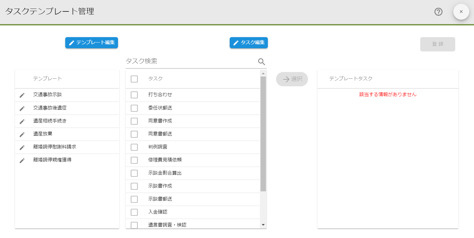Check the 示談書作成 task checkbox
This screenshot has height=238, width=474.
(x=134, y=186)
